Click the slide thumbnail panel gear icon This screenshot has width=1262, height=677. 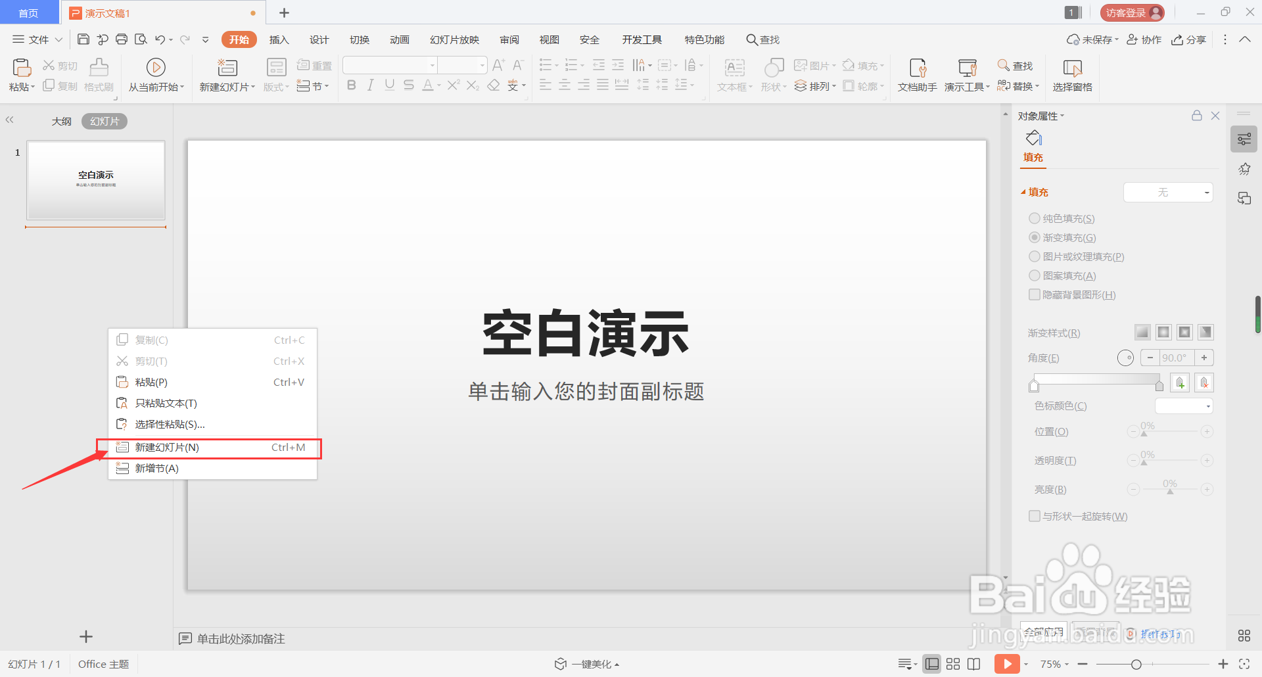[1244, 139]
